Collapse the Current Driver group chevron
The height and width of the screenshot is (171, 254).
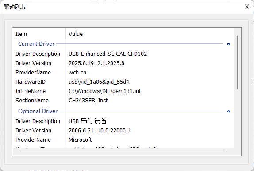(228, 44)
